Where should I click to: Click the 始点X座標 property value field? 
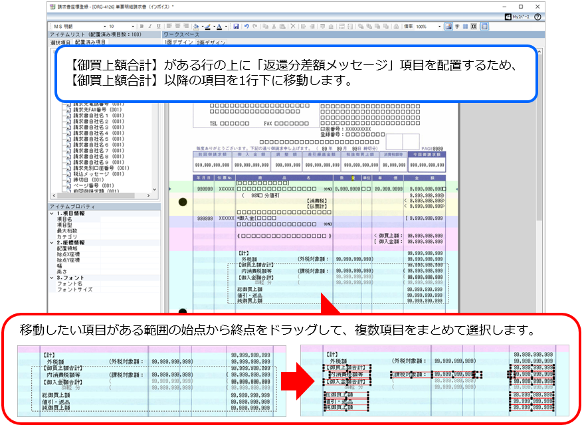pos(130,254)
